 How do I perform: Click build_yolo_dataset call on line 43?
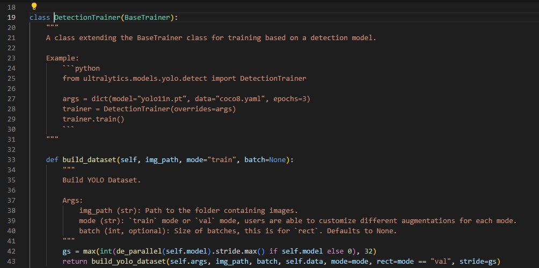pyautogui.click(x=129, y=262)
